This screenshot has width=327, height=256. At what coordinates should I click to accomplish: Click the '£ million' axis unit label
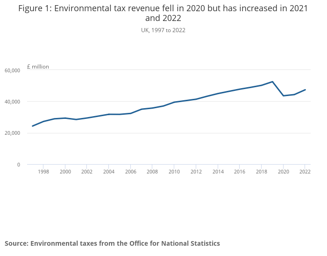pyautogui.click(x=38, y=67)
